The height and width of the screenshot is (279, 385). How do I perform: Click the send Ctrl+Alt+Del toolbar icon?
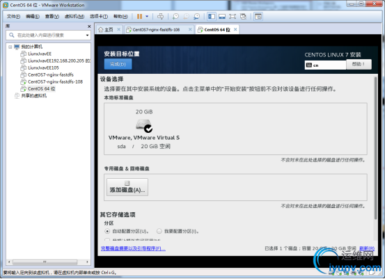coord(160,17)
